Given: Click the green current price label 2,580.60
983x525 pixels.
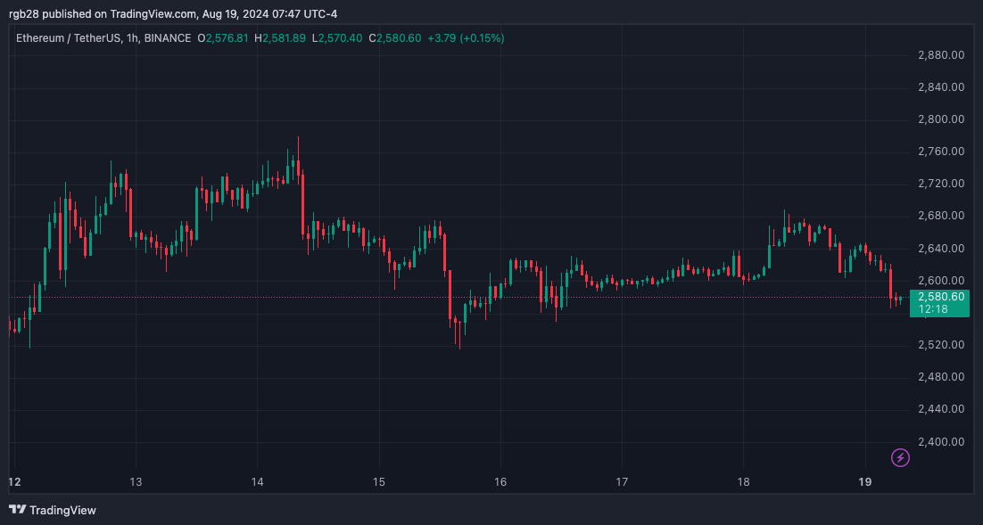Looking at the screenshot, I should click(x=939, y=296).
